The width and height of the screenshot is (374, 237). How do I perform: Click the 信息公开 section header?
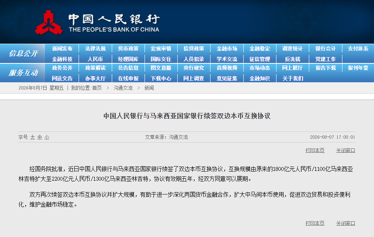23,54
